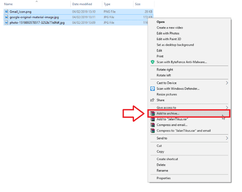The height and width of the screenshot is (192, 242).
Task: Click the google-original-material-image.jpg file icon
Action: tap(6, 17)
